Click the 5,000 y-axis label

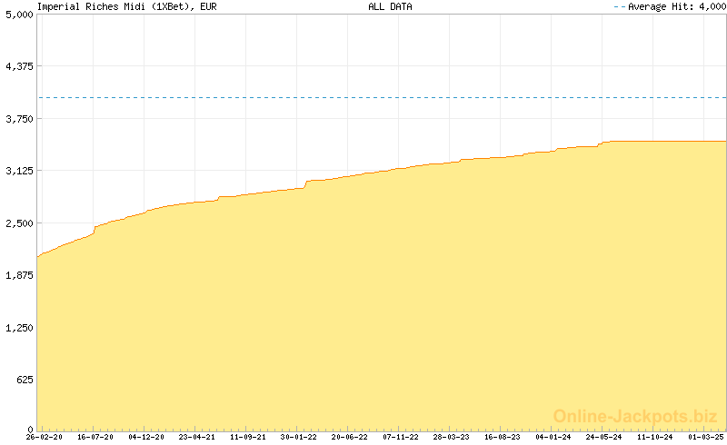19,15
